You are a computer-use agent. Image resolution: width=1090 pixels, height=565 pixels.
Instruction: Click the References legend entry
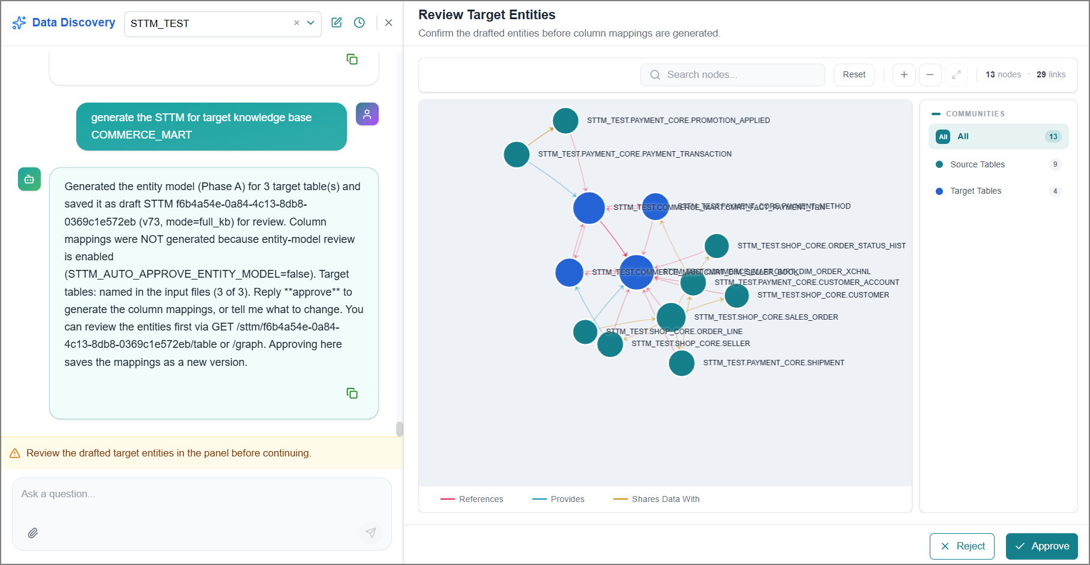tap(472, 499)
